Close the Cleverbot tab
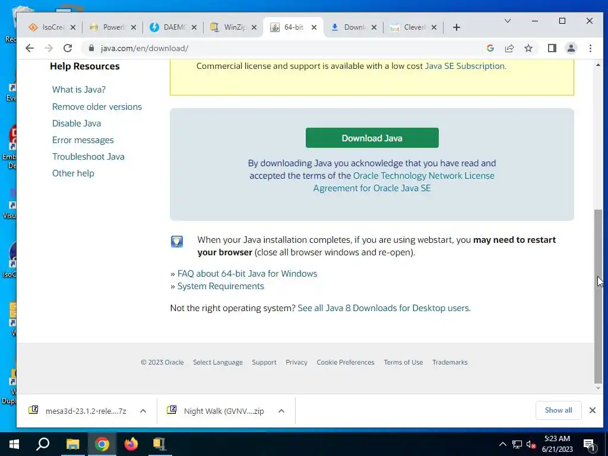608x456 pixels. 434,27
